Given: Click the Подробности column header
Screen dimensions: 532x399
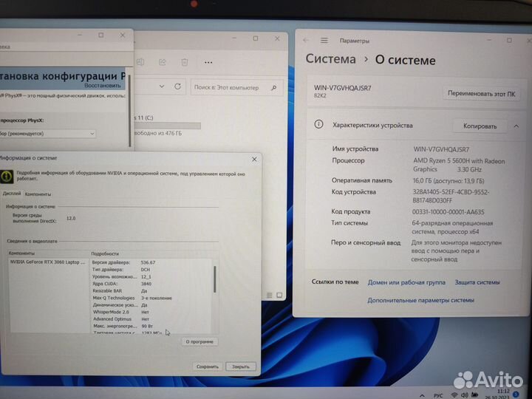Looking at the screenshot, I should [105, 253].
